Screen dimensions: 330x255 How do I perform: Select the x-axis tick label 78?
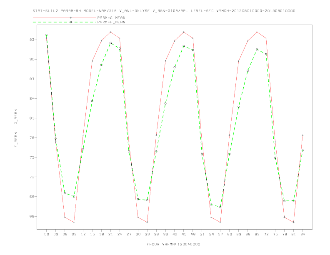pos(284,234)
